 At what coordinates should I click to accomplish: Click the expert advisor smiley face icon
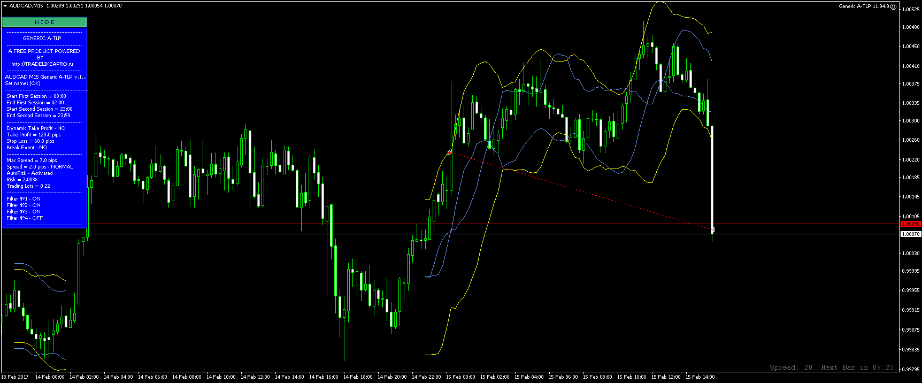(x=894, y=6)
